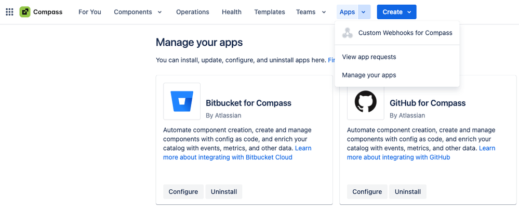Open the Templates page
519x209 pixels.
pos(270,12)
